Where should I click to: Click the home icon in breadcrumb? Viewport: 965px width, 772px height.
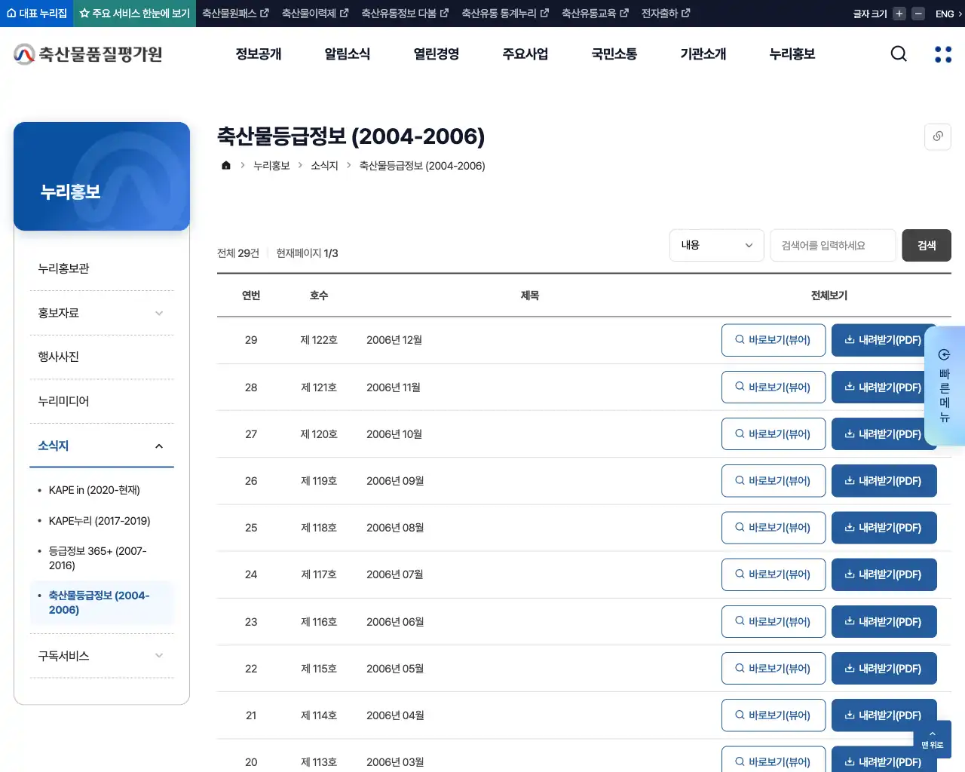(x=225, y=165)
